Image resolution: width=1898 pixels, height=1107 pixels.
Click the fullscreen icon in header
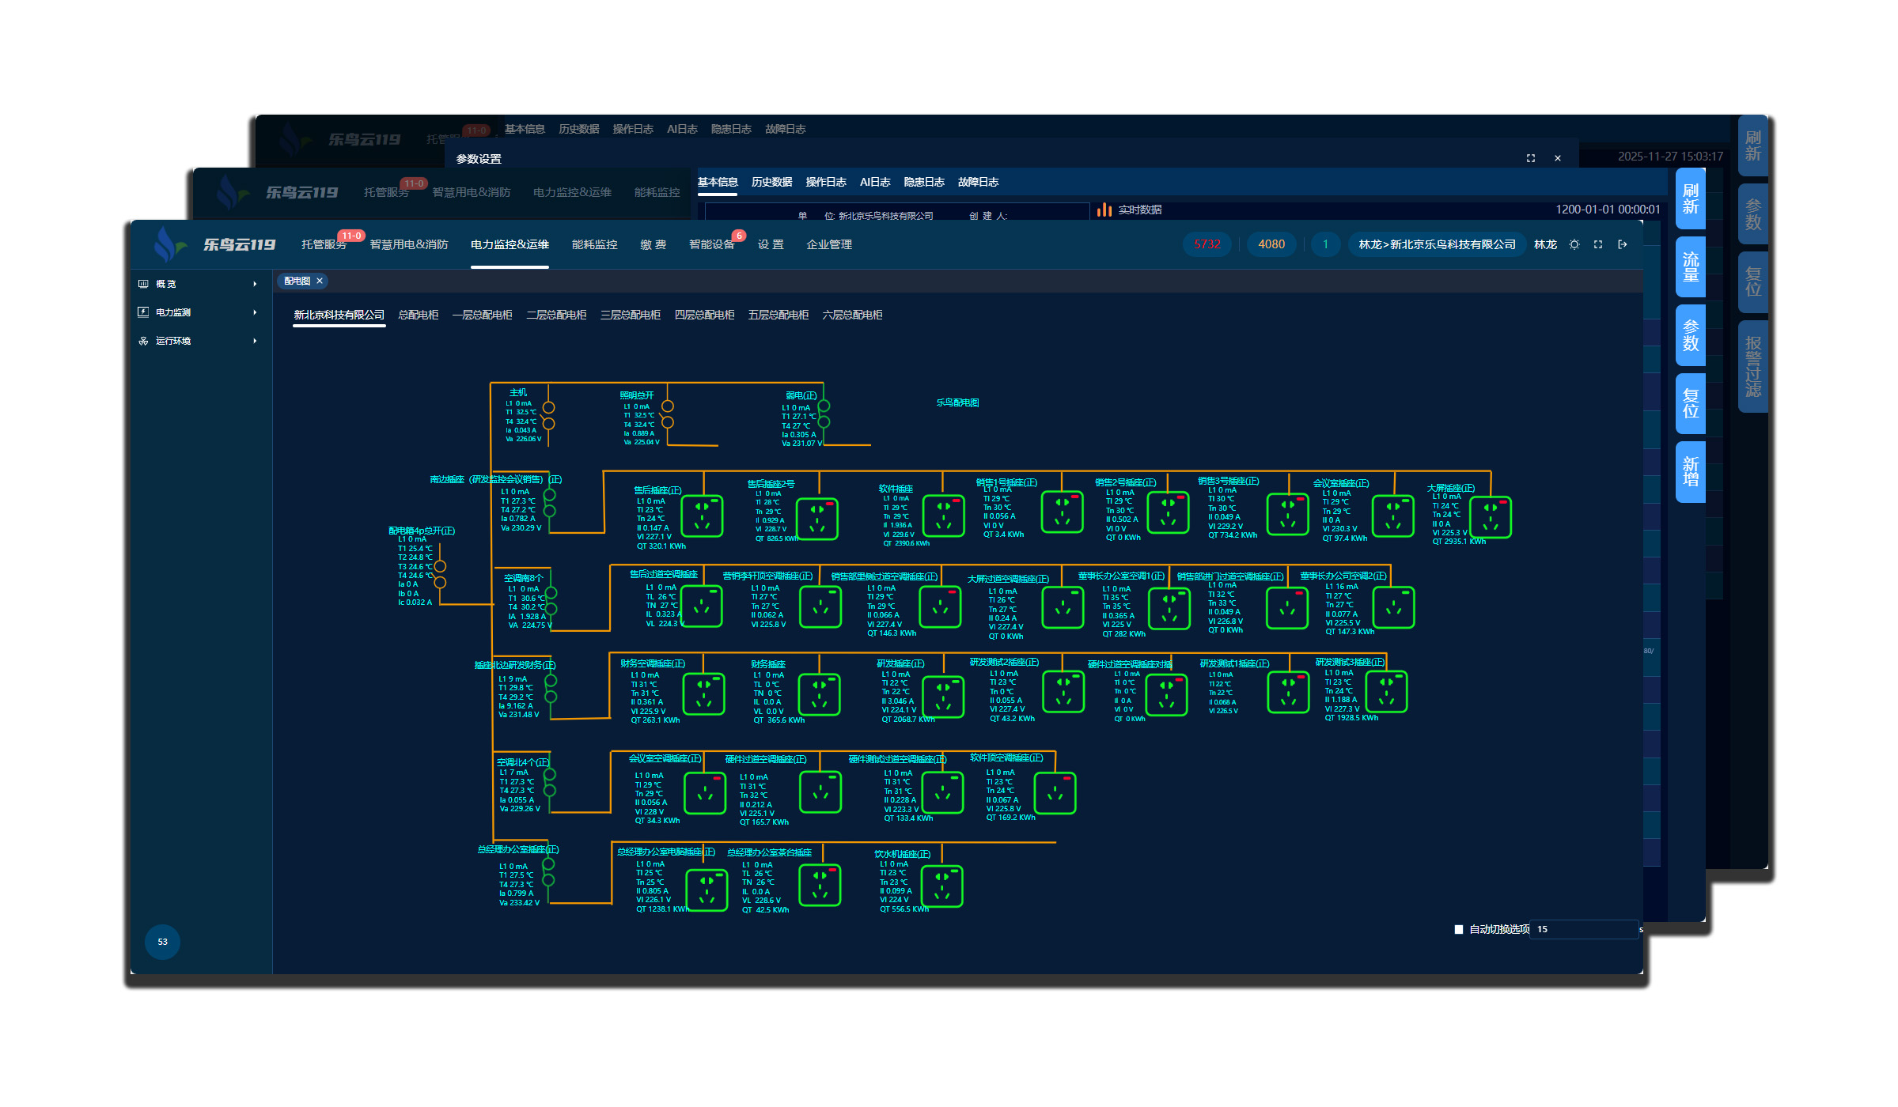[1598, 245]
